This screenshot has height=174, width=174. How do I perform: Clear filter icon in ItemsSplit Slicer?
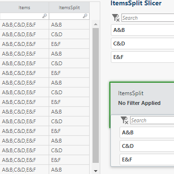tap(116, 18)
